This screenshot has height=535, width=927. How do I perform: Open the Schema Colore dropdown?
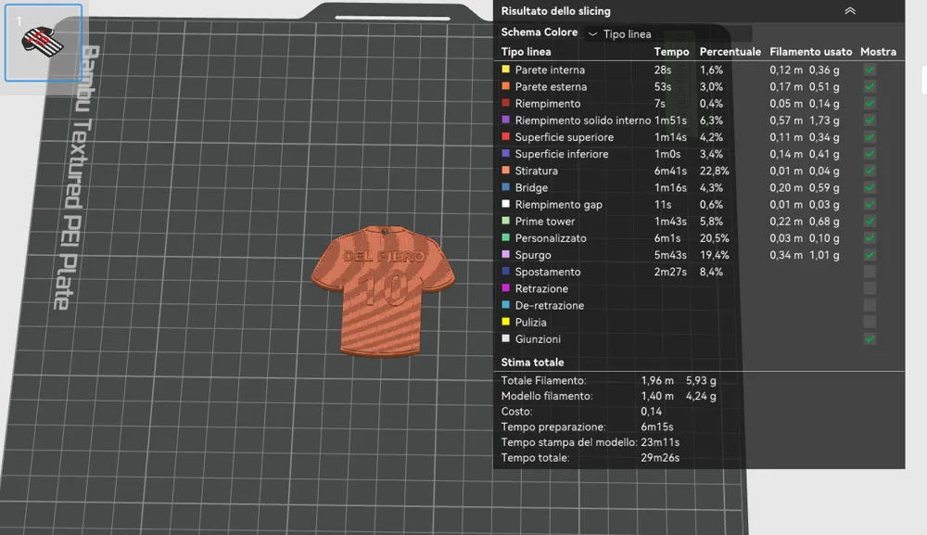[x=668, y=33]
